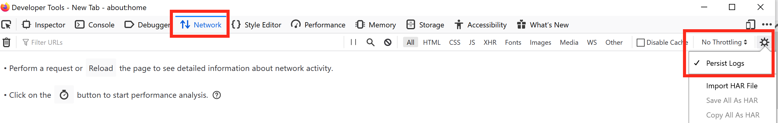Open request blocking icon
This screenshot has width=778, height=123.
[x=388, y=42]
